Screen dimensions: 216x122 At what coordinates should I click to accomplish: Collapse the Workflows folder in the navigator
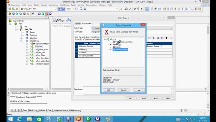(21, 41)
